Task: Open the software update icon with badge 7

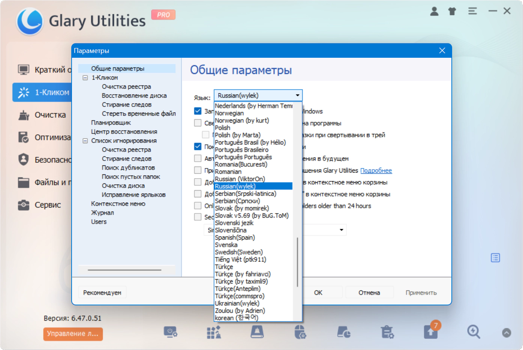Action: pos(431,332)
